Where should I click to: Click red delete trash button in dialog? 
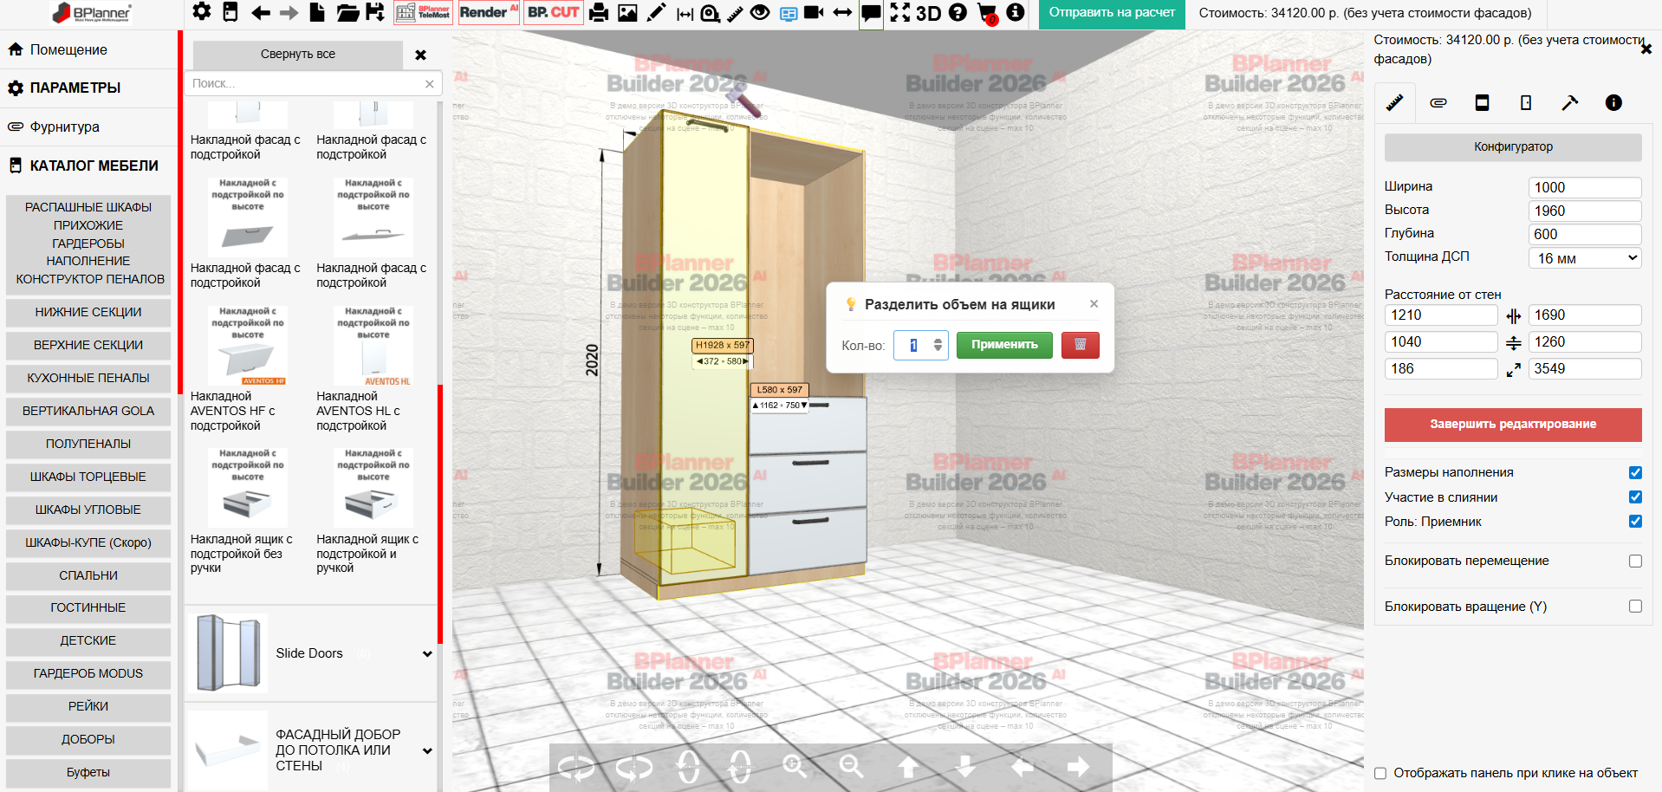[x=1081, y=345]
